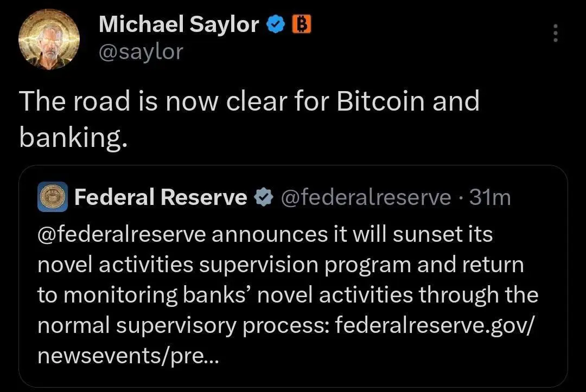Click the @federalreserve mention starting the quoted text

[x=122, y=234]
